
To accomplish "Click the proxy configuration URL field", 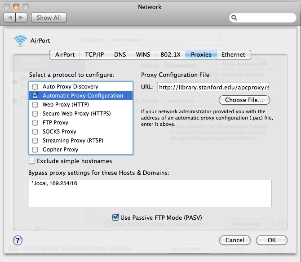I will [213, 87].
